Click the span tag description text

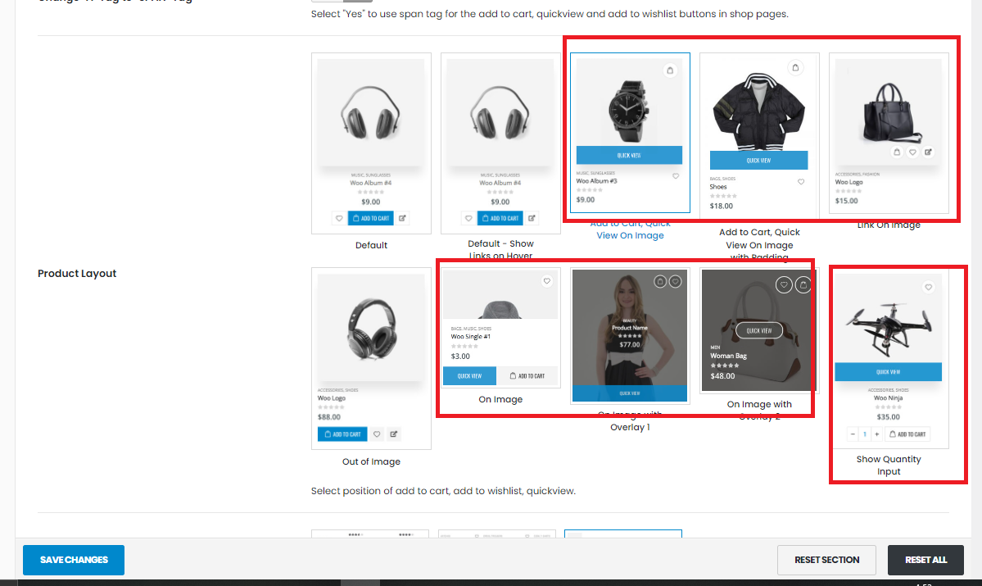tap(550, 14)
